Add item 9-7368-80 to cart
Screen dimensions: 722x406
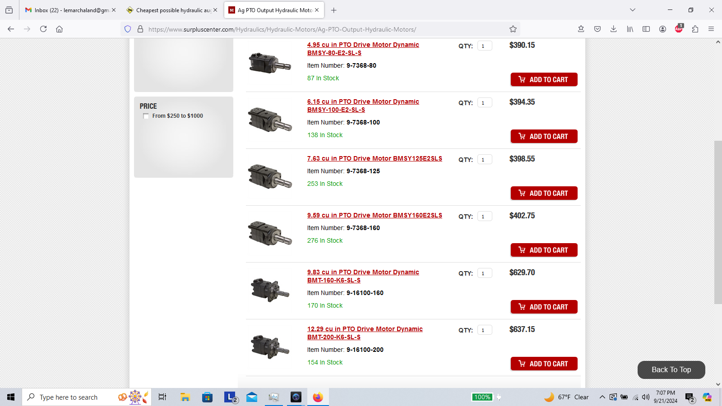544,79
